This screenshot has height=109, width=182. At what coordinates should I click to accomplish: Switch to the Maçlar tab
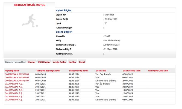[32, 62]
